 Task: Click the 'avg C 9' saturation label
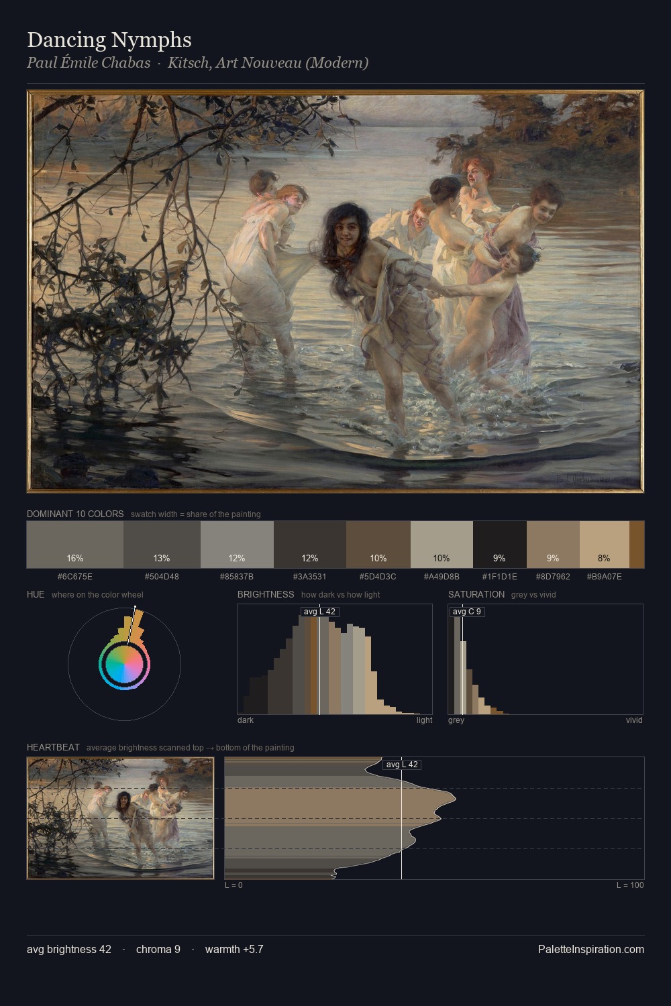pos(467,612)
